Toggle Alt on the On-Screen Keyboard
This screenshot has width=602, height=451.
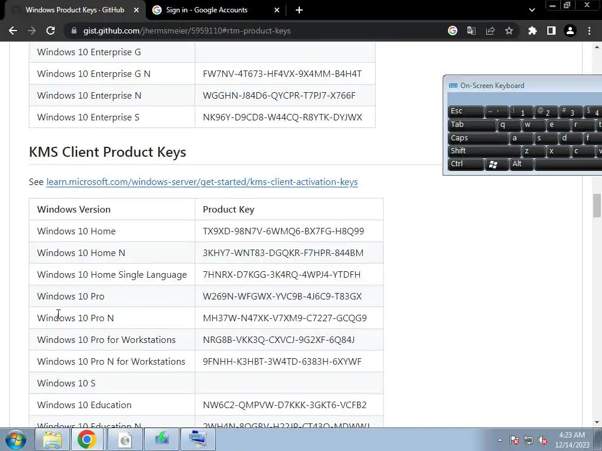coord(521,164)
